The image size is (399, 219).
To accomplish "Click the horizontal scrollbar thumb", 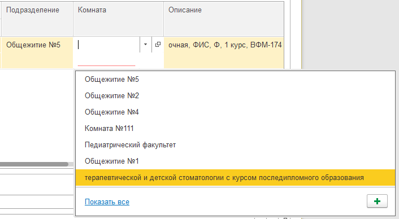I will click(x=34, y=164).
